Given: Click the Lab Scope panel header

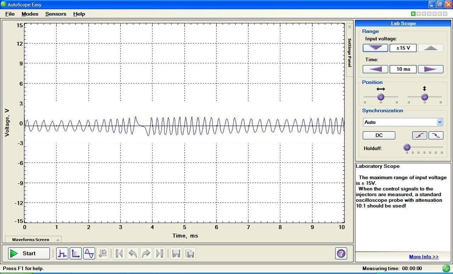Looking at the screenshot, I should 403,23.
